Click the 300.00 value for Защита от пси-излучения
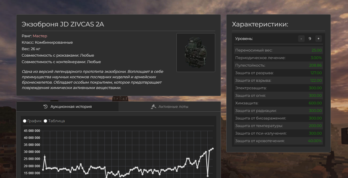Image resolution: width=348 pixels, height=178 pixels. 315,133
